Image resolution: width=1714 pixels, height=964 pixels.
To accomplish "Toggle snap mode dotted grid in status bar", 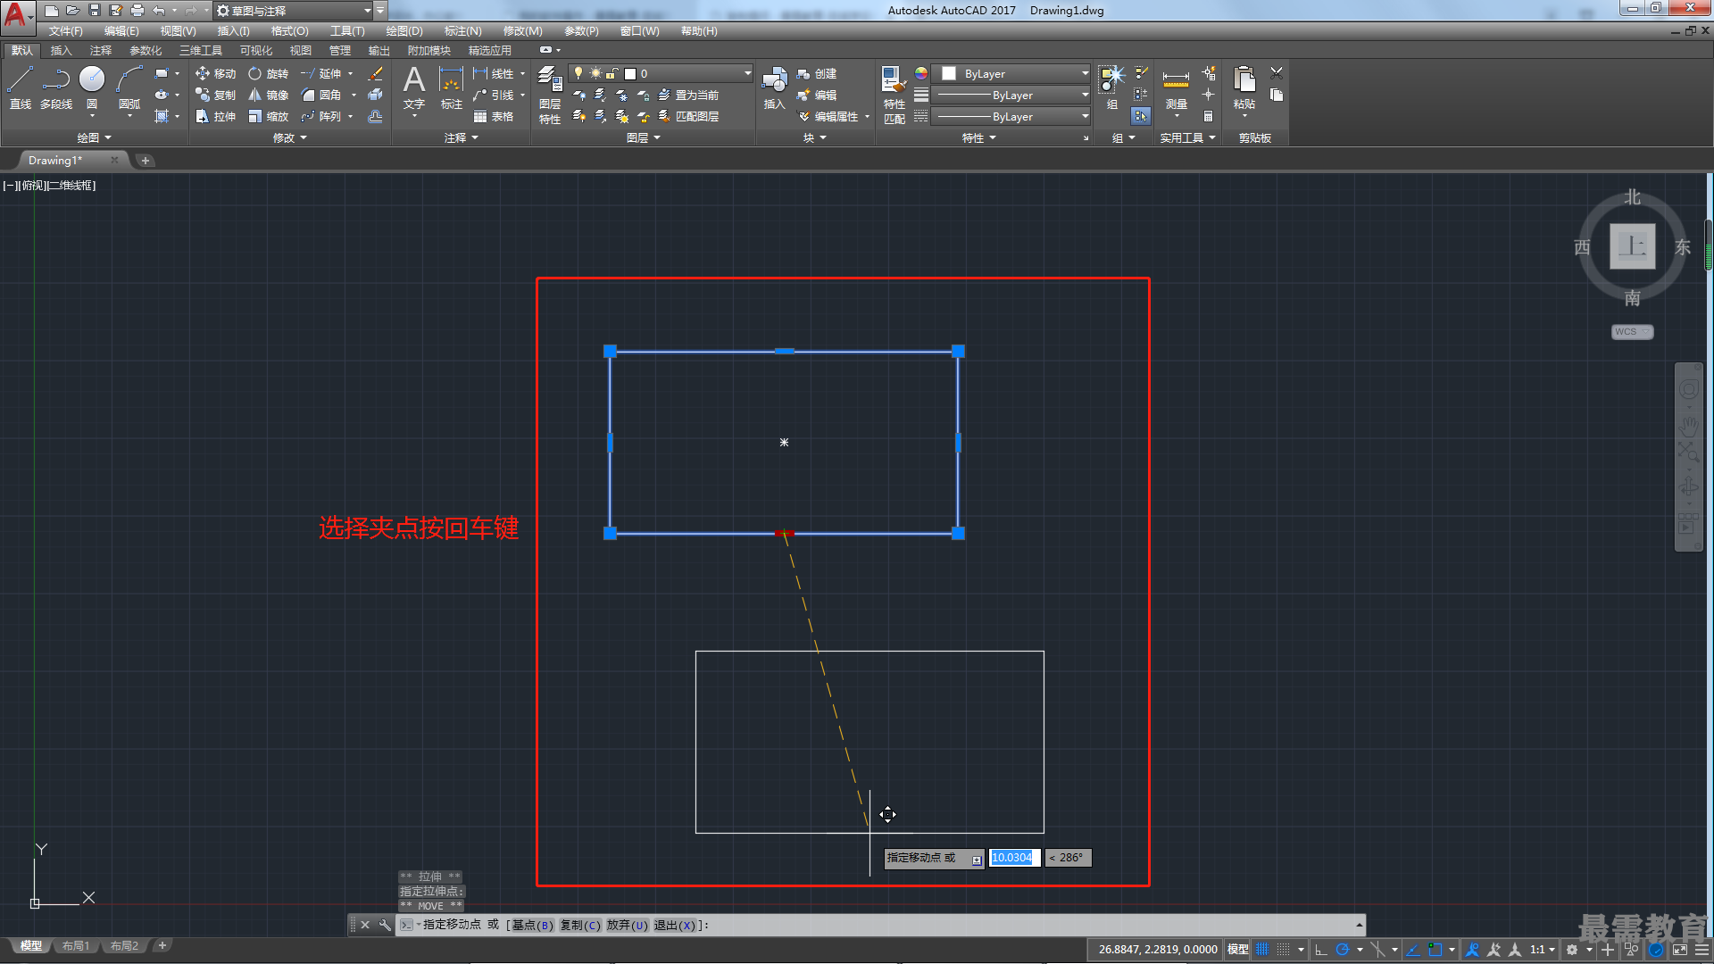I will (1284, 950).
